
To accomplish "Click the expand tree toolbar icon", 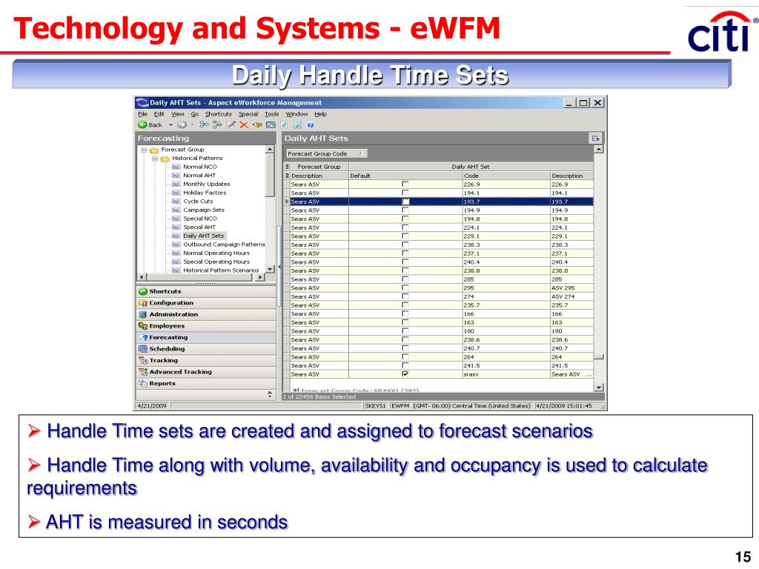I will tap(204, 124).
